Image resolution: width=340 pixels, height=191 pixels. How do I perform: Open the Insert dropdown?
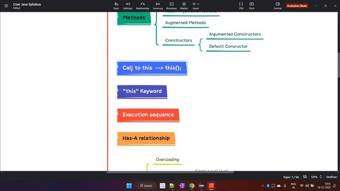coord(195,6)
